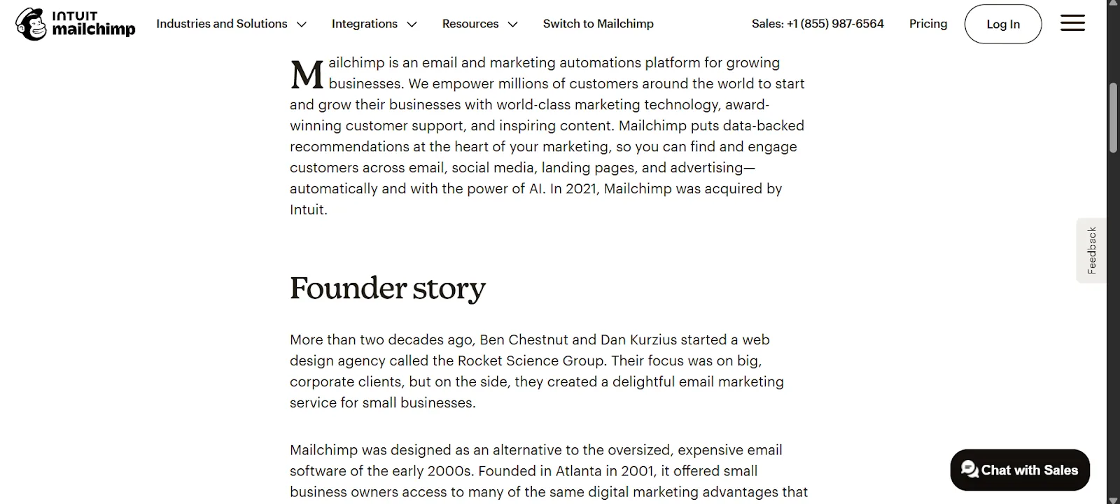Click the Mailchimp Freddie monkey logo
The height and width of the screenshot is (504, 1120).
click(x=29, y=23)
